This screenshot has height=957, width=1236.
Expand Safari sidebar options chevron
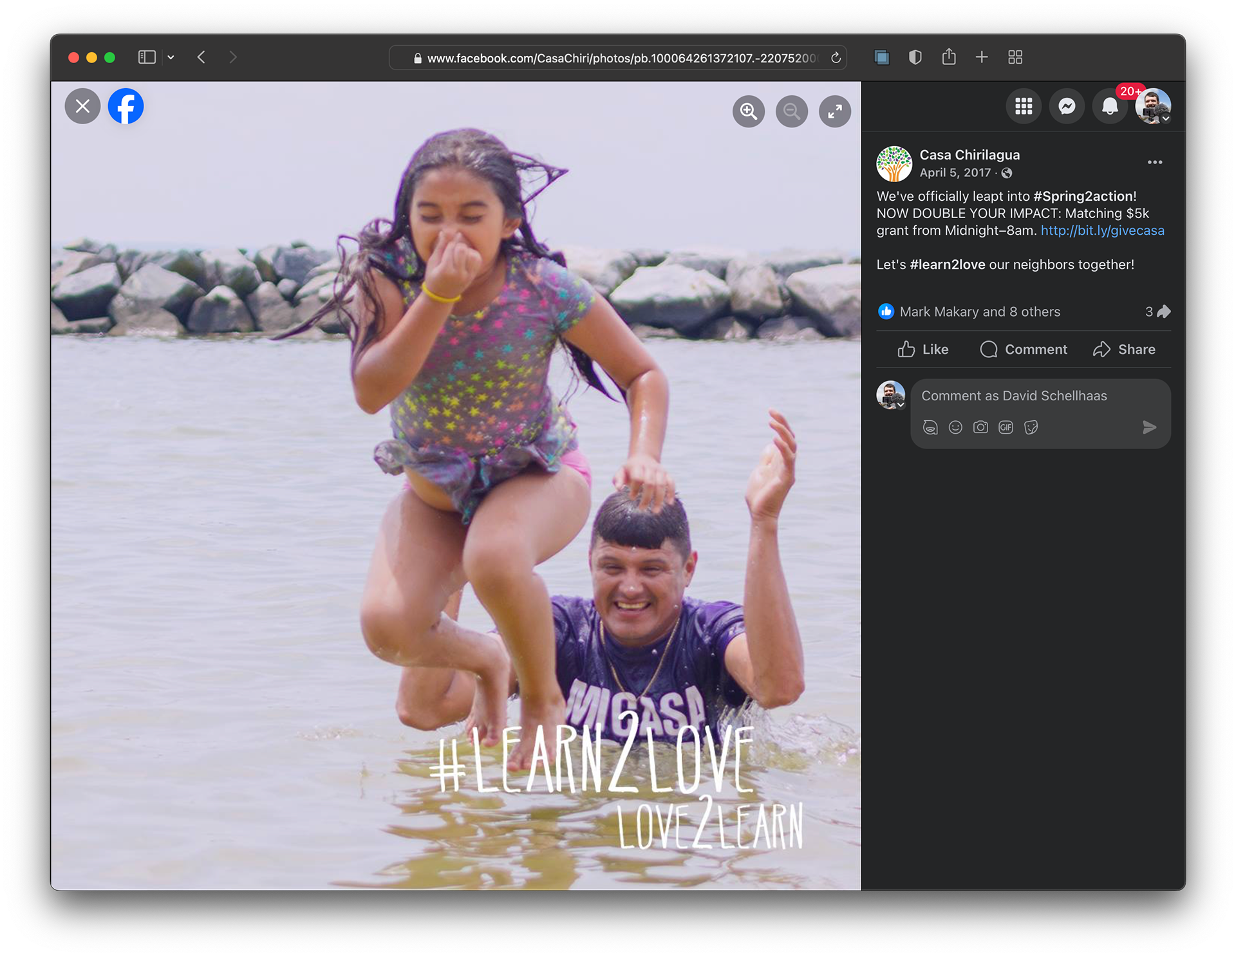point(171,57)
